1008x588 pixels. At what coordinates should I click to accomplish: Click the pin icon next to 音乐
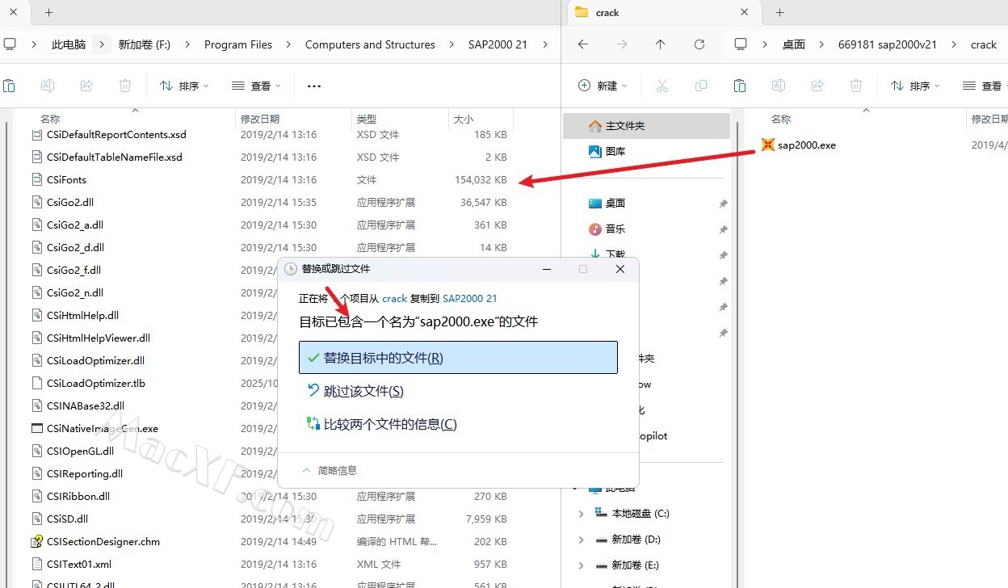point(723,229)
